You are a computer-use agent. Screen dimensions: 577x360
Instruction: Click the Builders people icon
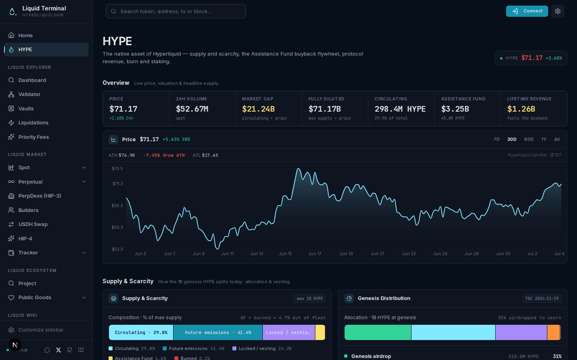[11, 210]
